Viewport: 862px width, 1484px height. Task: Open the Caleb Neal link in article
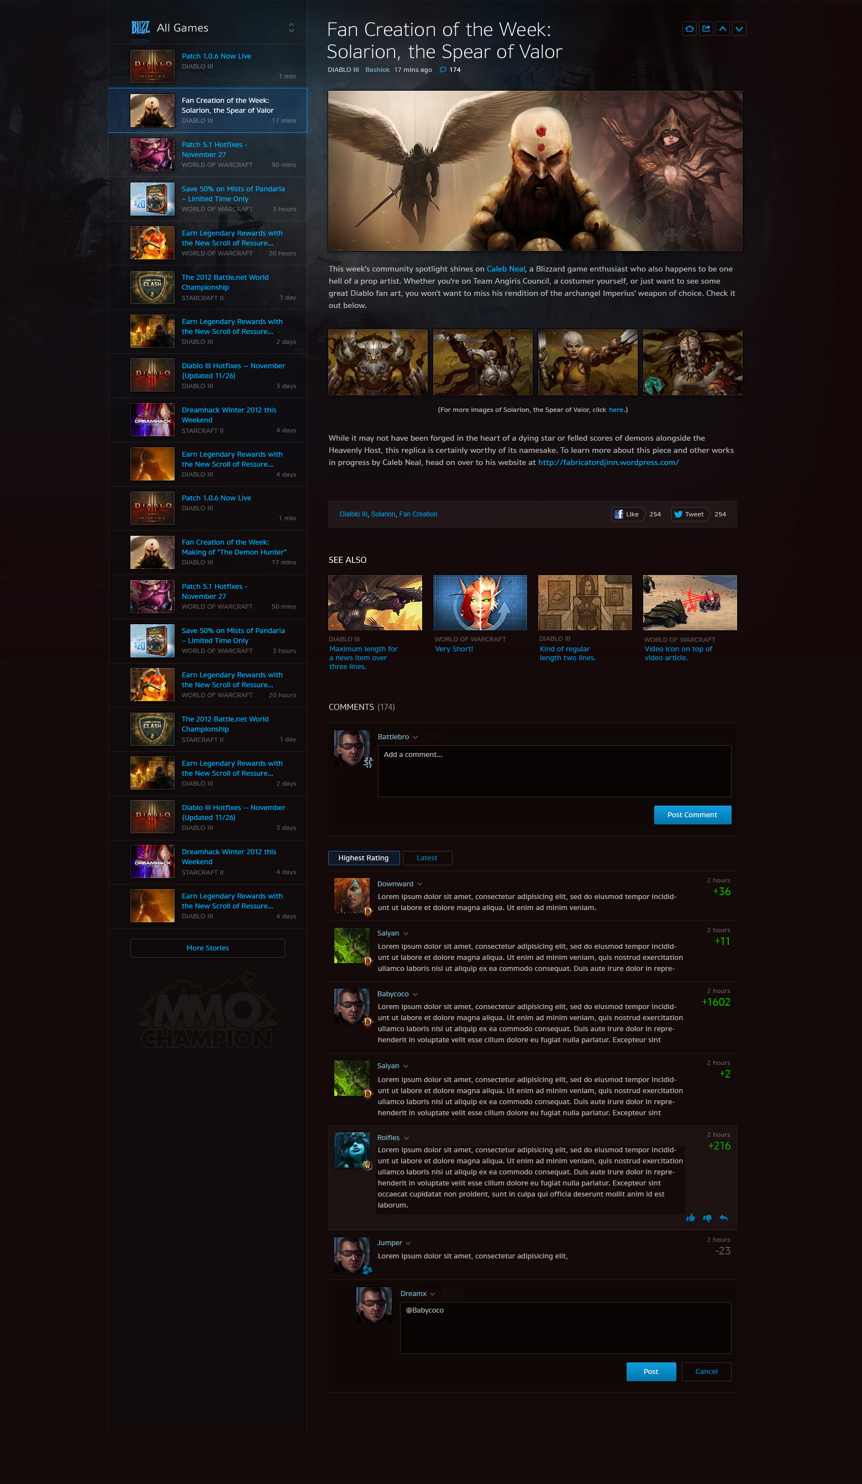[506, 269]
